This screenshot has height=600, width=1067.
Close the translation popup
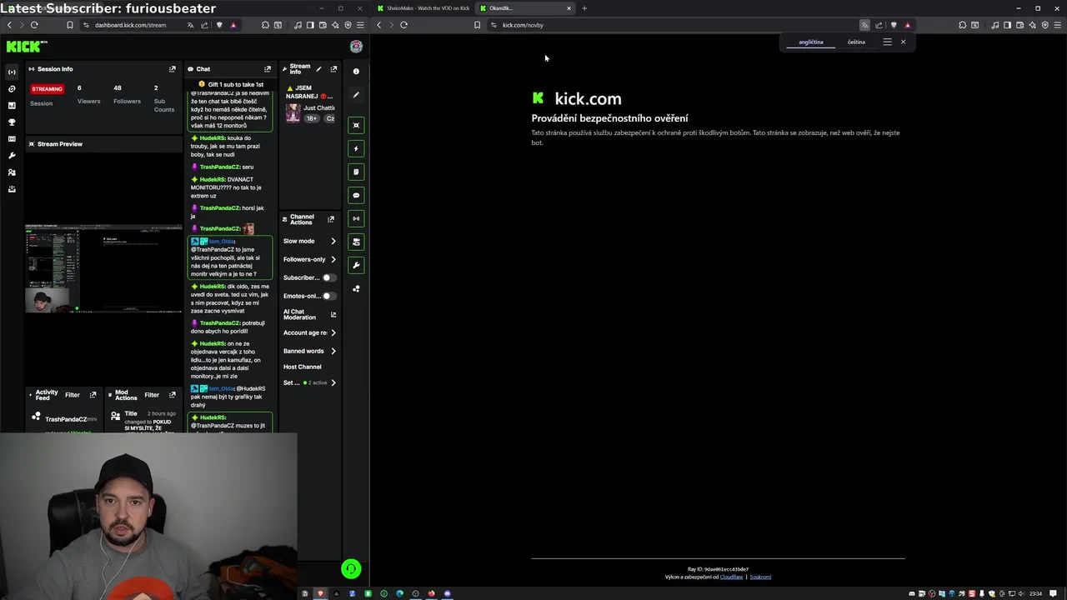click(x=903, y=42)
